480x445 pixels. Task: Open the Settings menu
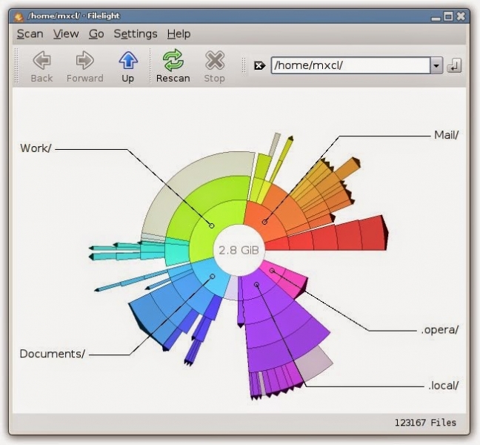pyautogui.click(x=136, y=33)
